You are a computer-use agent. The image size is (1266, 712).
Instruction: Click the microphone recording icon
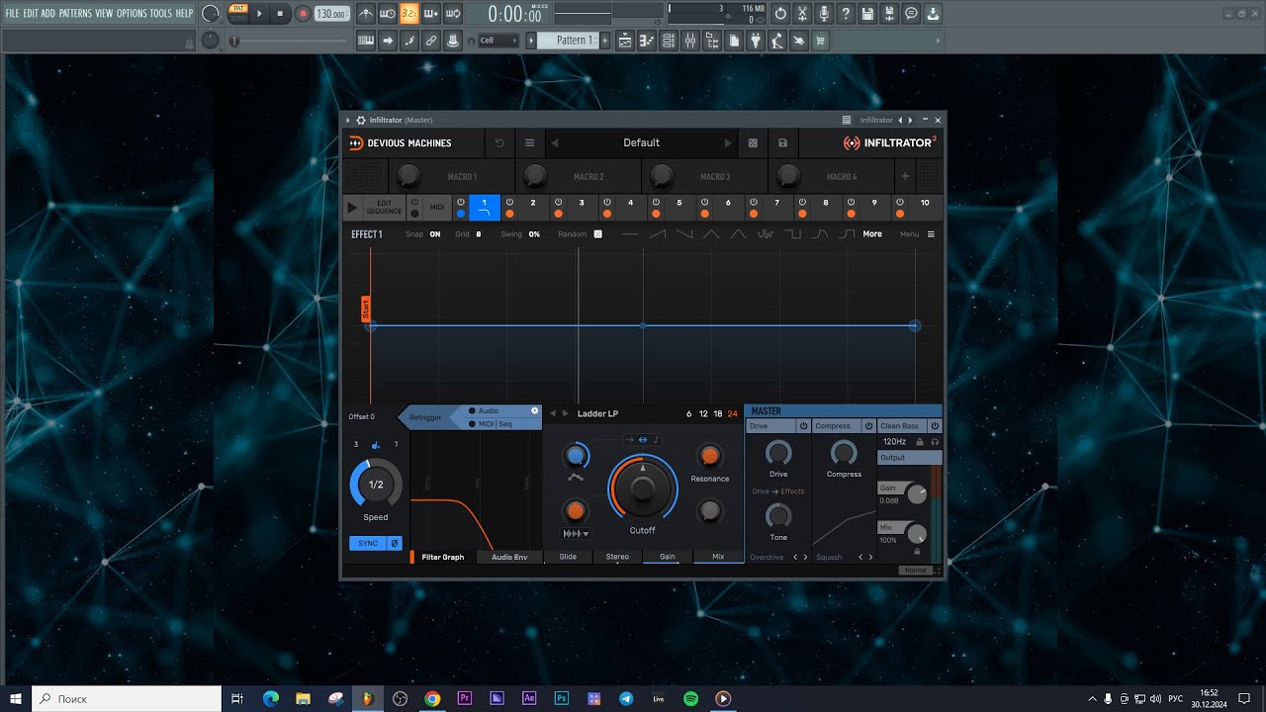pyautogui.click(x=824, y=14)
